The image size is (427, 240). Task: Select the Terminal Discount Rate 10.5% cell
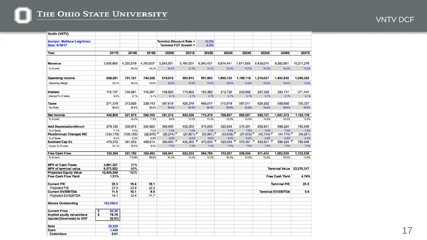point(205,41)
